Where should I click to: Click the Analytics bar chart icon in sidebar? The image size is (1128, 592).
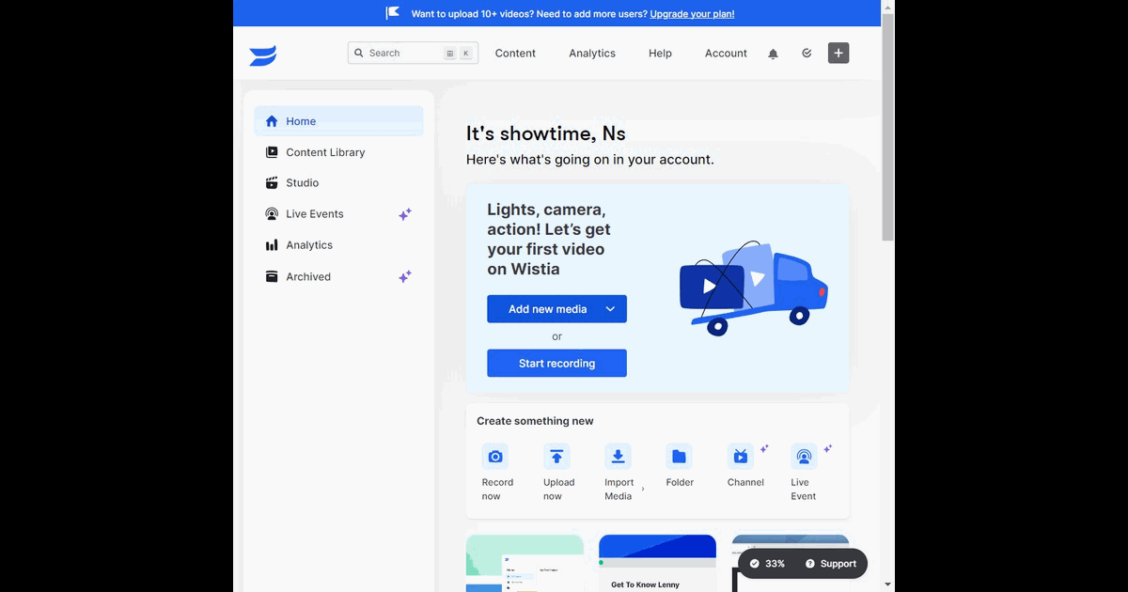pos(272,245)
